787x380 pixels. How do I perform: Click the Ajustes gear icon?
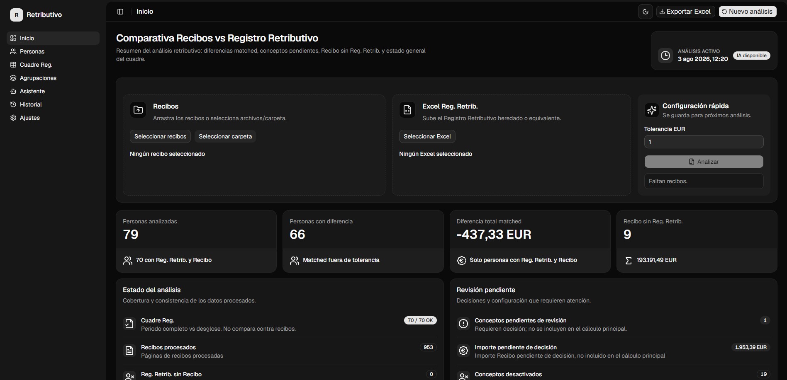pyautogui.click(x=13, y=118)
